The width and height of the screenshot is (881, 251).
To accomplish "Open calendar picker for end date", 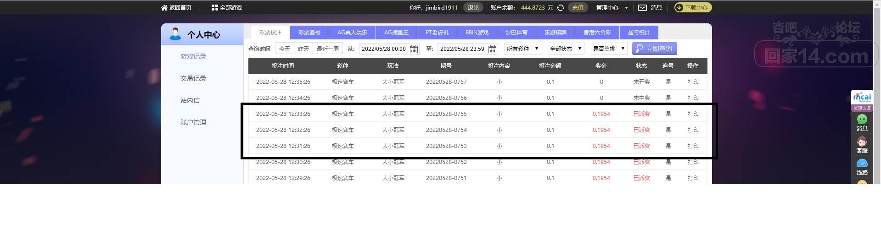I will pos(492,49).
